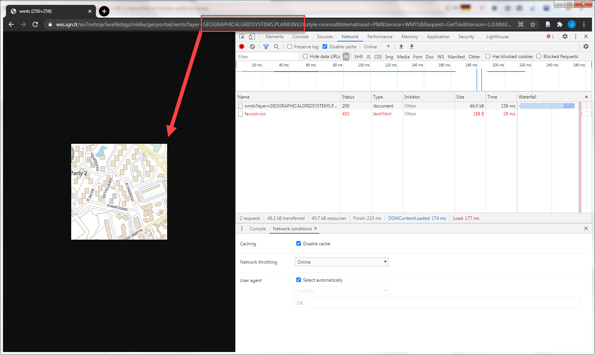Image resolution: width=595 pixels, height=355 pixels.
Task: Switch to the Console tab
Action: (300, 37)
